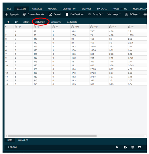The height and width of the screenshot is (154, 149).
Task: Open the DISTRIBUTION tab
Action: pos(69,9)
